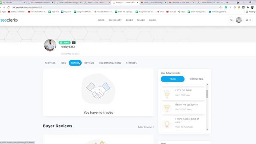Open the Home & Kitchen bookmark

point(104,12)
